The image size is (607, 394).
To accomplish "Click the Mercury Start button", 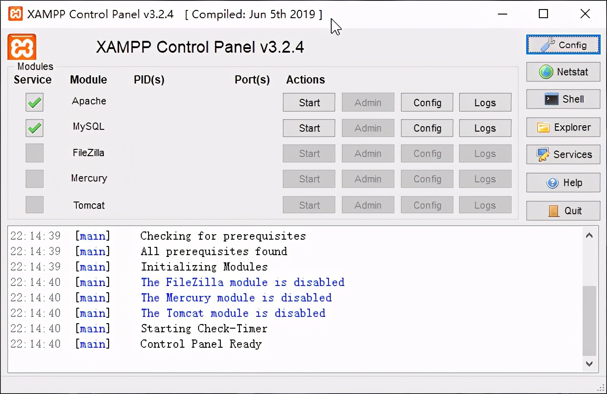I will point(309,179).
